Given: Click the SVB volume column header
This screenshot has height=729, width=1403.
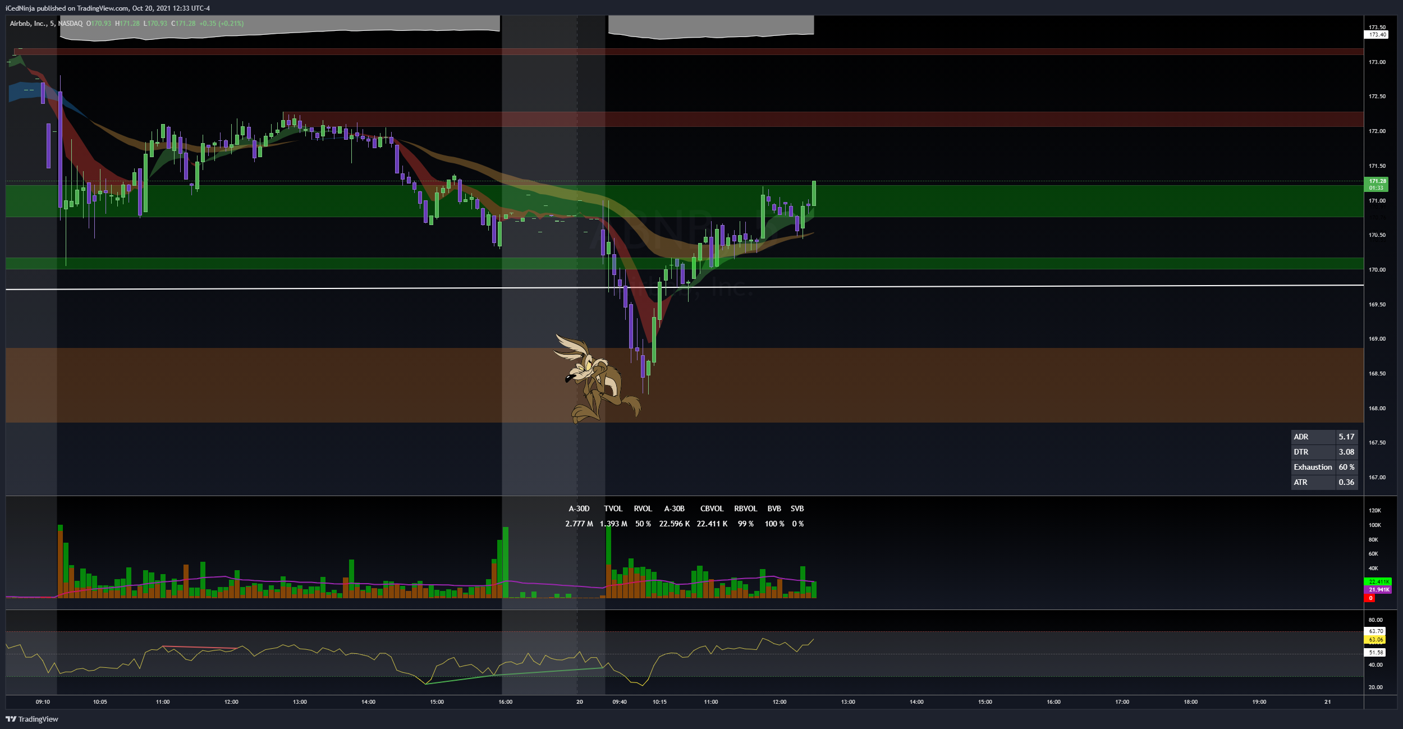Looking at the screenshot, I should coord(797,509).
